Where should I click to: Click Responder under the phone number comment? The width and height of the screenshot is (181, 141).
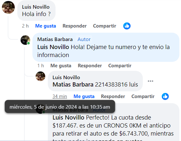coord(113,96)
